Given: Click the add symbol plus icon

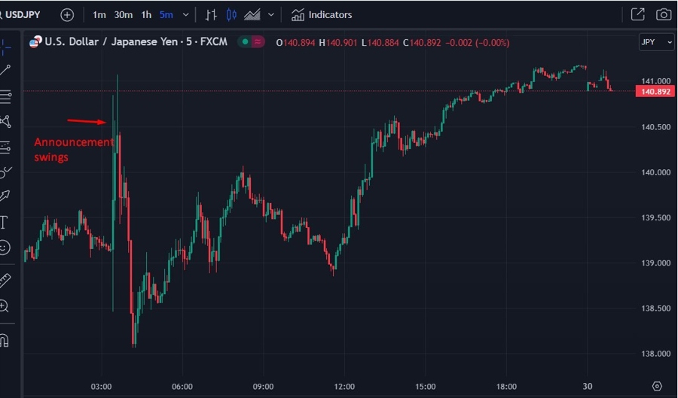Looking at the screenshot, I should 67,15.
